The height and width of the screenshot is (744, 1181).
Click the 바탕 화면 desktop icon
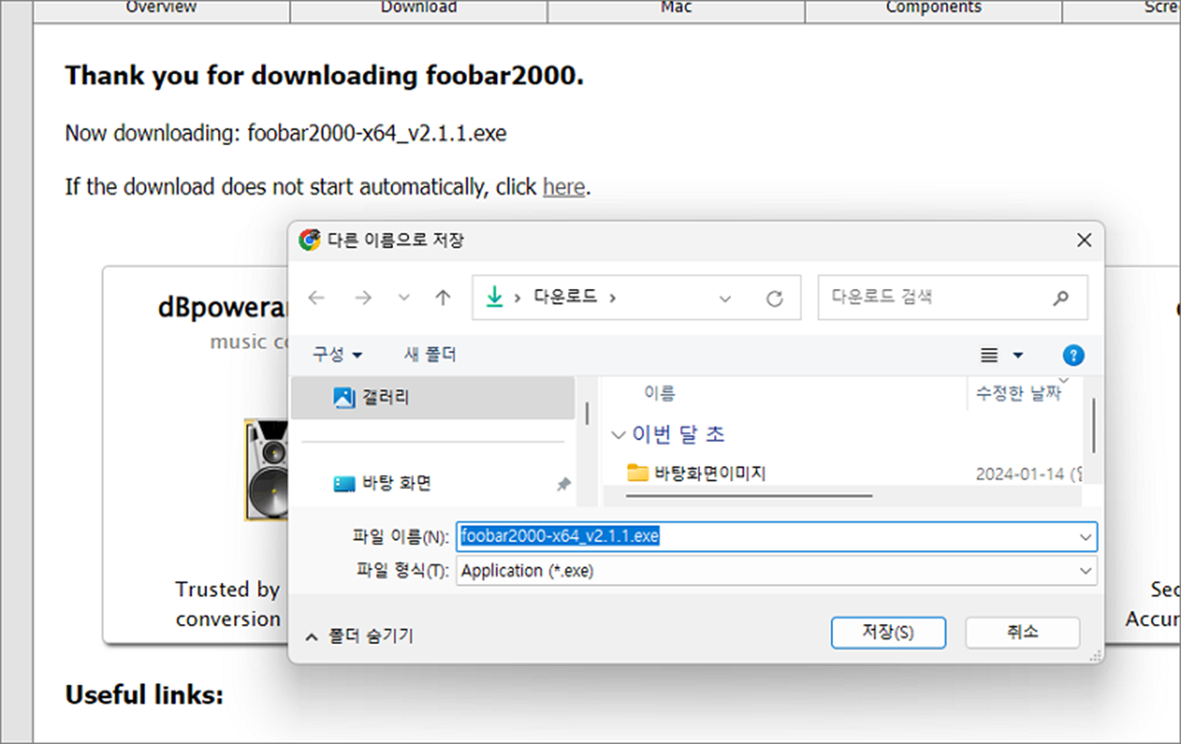(x=345, y=483)
